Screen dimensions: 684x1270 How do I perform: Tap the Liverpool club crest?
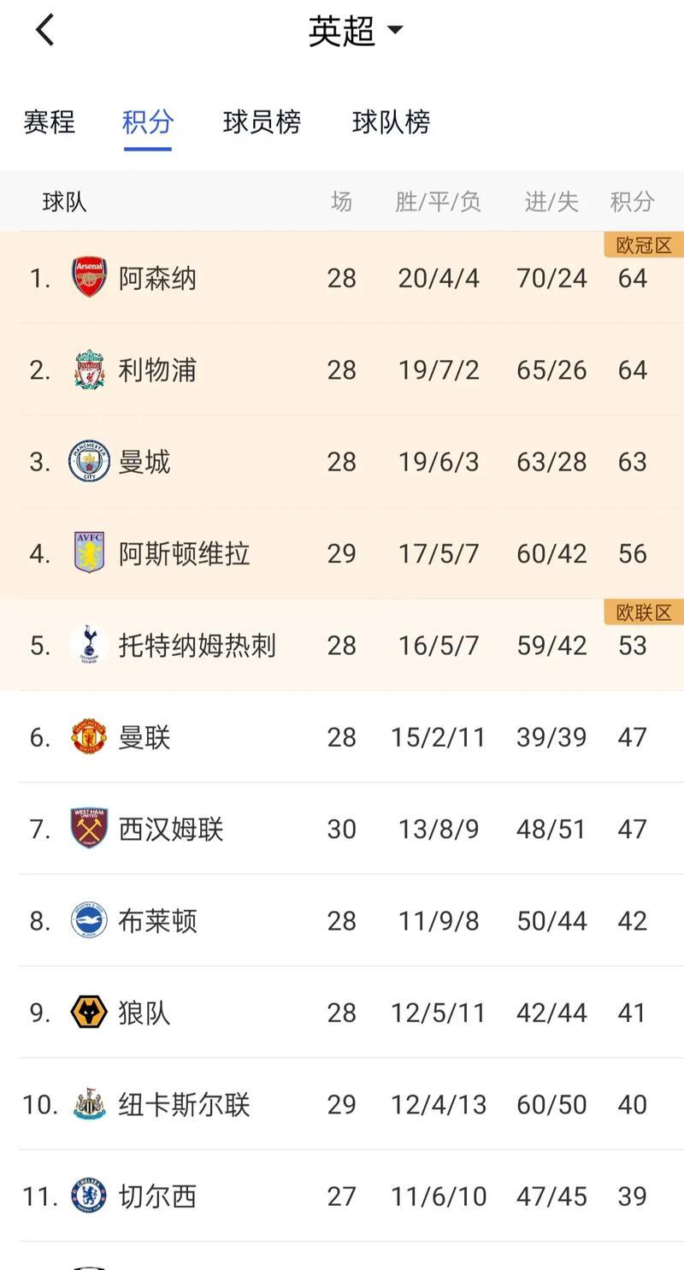[x=90, y=369]
